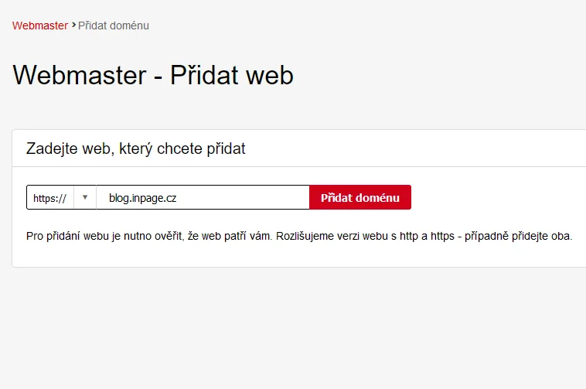Image resolution: width=586 pixels, height=389 pixels.
Task: Click the breadcrumb chevron separator icon
Action: 73,25
